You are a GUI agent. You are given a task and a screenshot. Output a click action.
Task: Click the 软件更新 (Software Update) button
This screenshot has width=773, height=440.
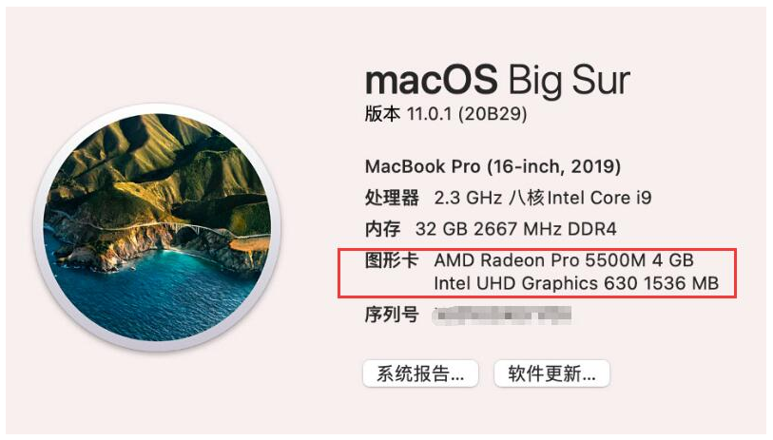pyautogui.click(x=551, y=373)
